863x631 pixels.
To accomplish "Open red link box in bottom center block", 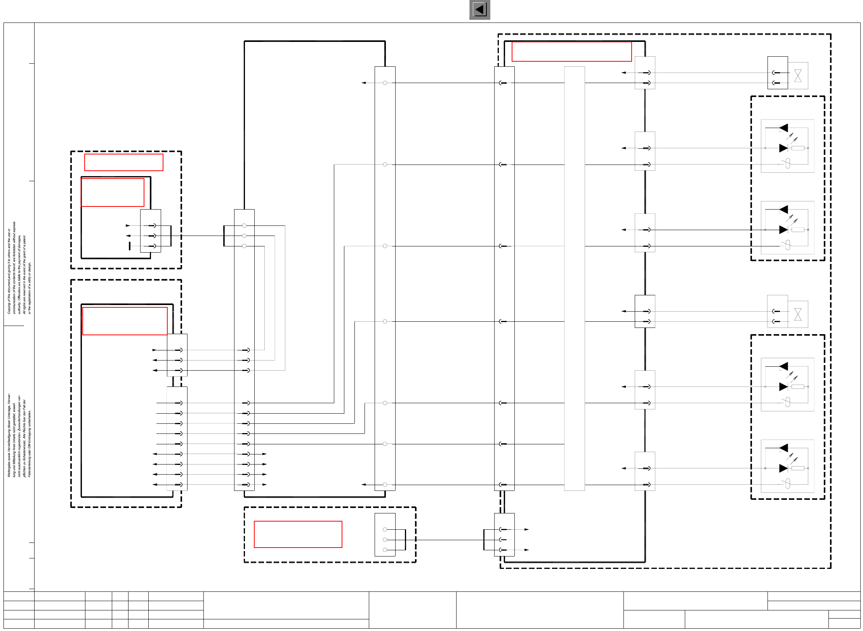I will click(298, 534).
